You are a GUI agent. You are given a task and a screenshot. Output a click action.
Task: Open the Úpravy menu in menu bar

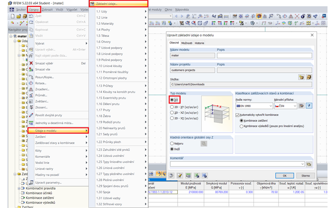[x=34, y=10]
